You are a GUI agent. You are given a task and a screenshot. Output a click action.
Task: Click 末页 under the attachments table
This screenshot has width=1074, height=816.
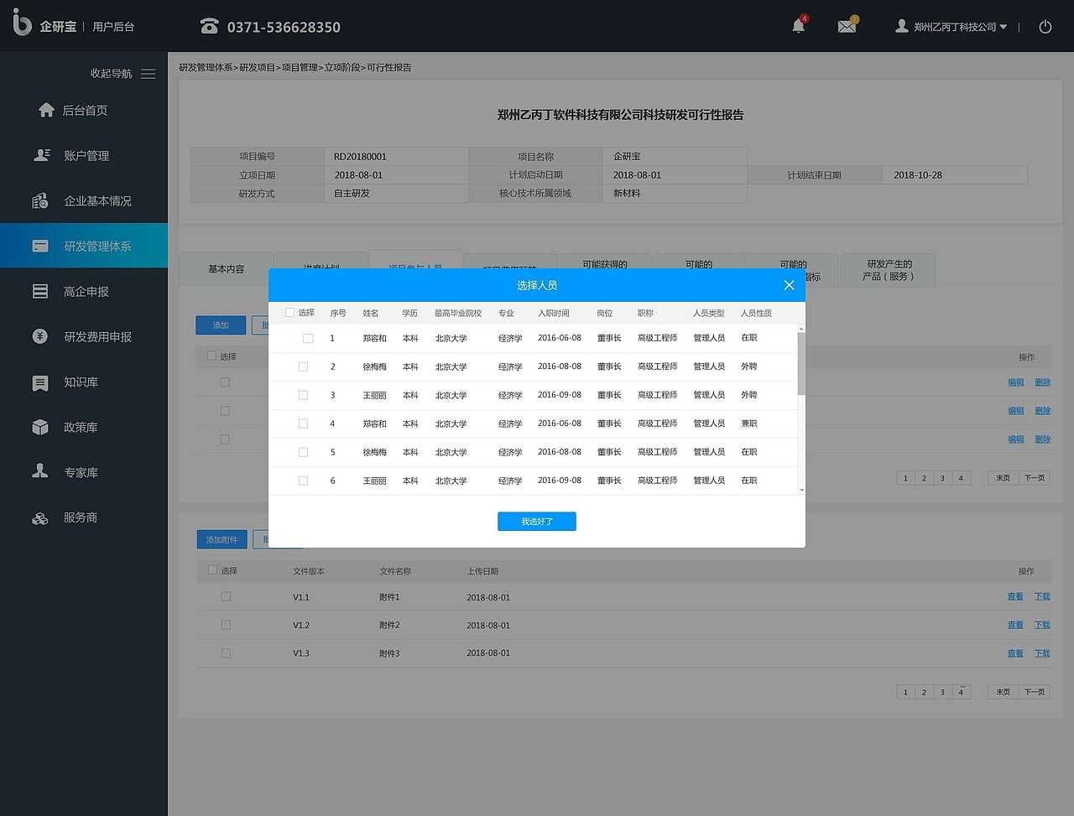click(1003, 692)
